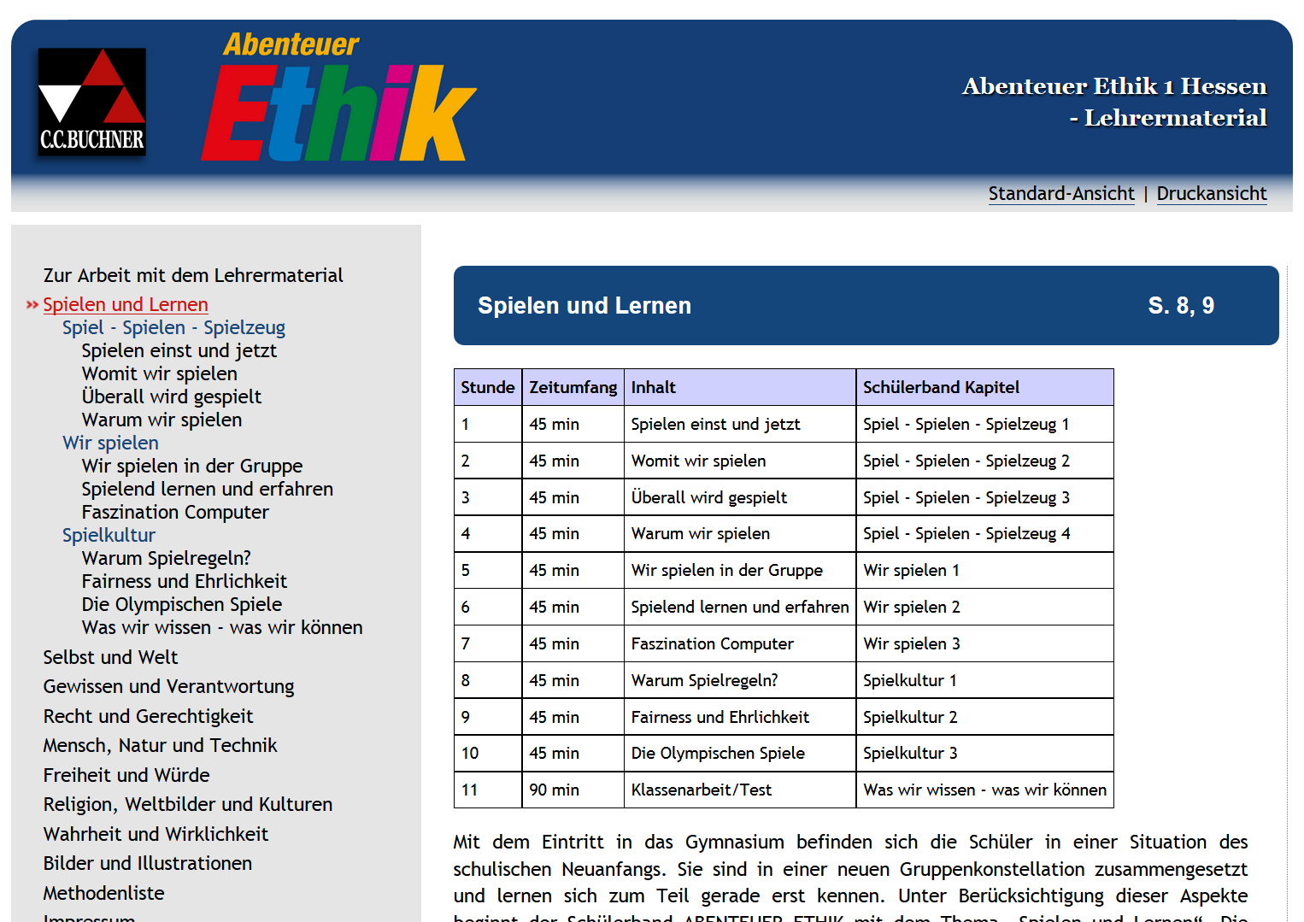Click table cell 'Spielkultur 1'
The height and width of the screenshot is (922, 1304).
985,680
